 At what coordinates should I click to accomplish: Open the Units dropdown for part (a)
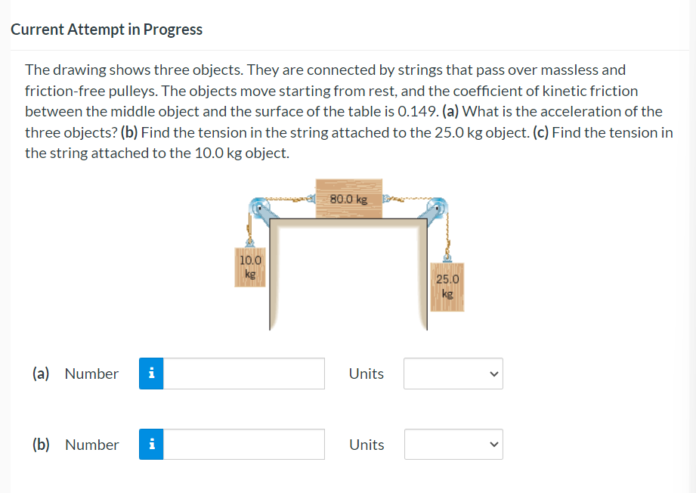click(x=453, y=374)
